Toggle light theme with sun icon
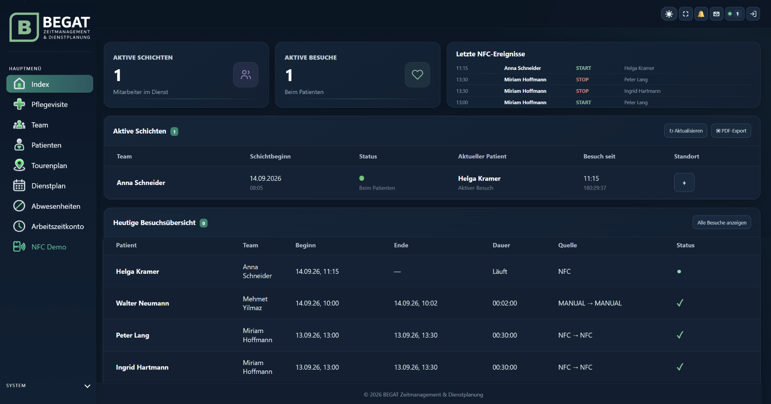Image resolution: width=771 pixels, height=404 pixels. (x=669, y=14)
